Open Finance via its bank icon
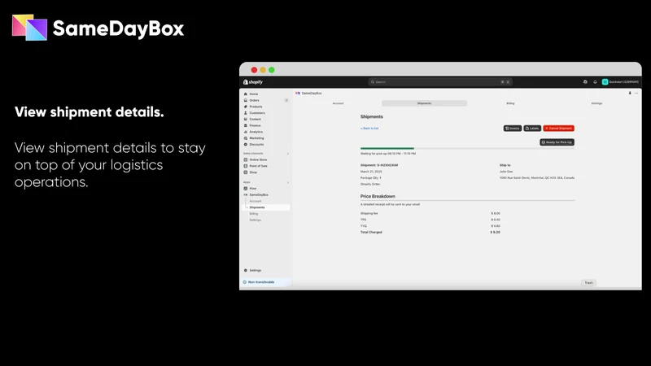The width and height of the screenshot is (651, 366). click(246, 125)
